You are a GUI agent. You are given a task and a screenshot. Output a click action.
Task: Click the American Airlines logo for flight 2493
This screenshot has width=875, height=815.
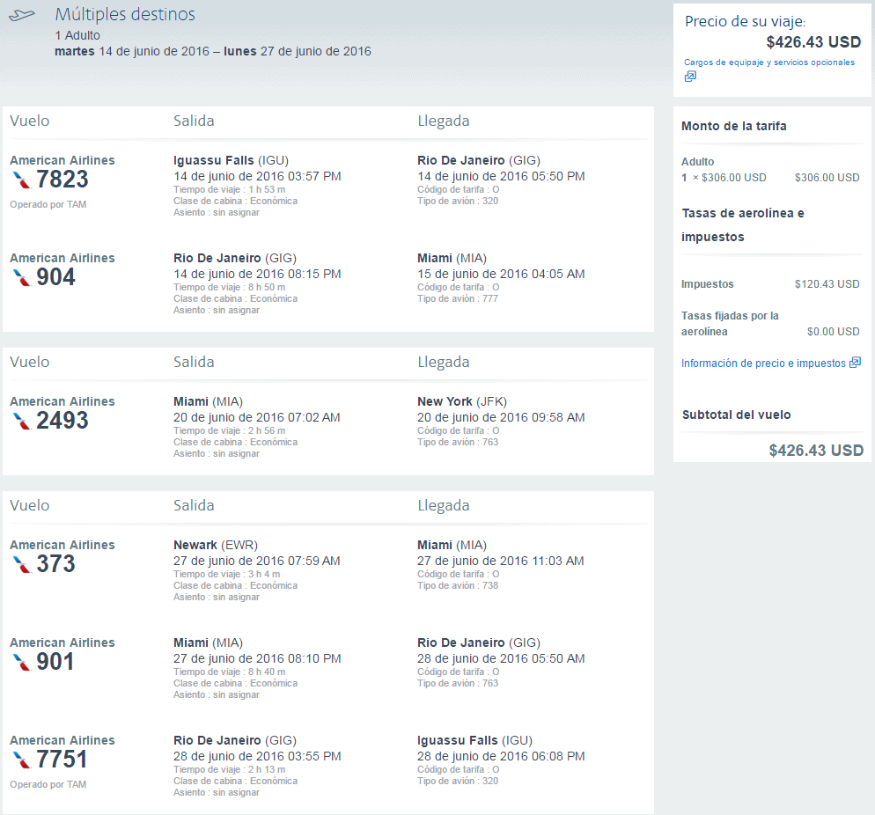[x=22, y=422]
